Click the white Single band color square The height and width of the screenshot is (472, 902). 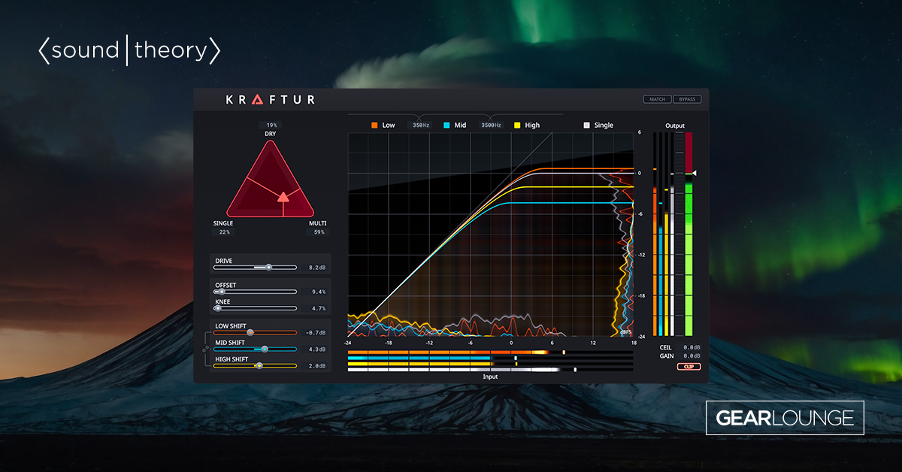(x=586, y=126)
